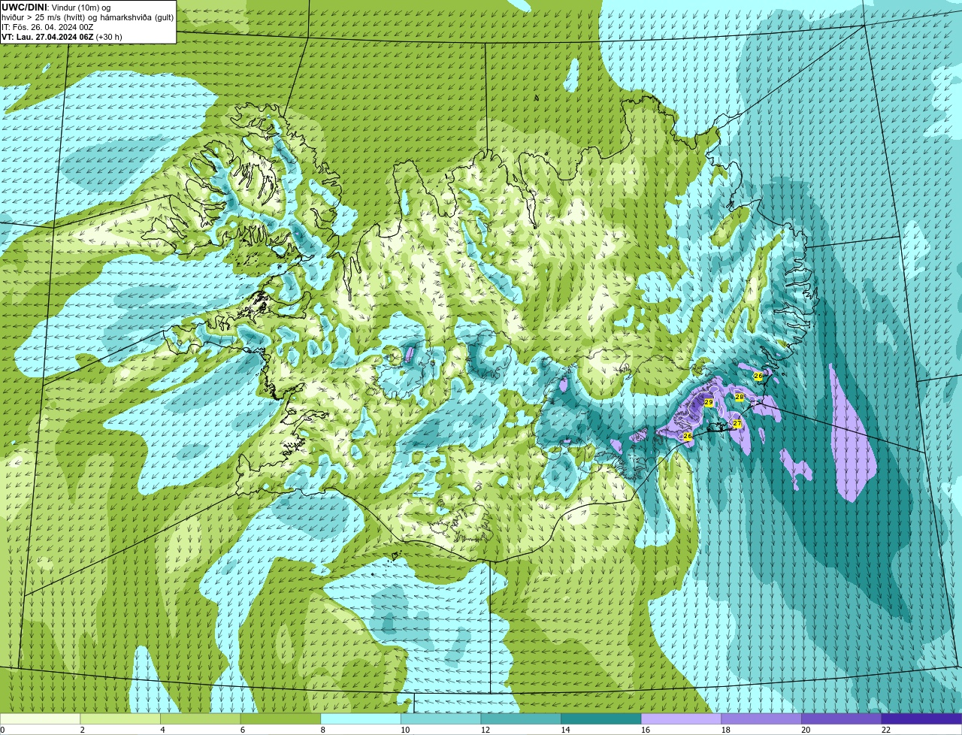Click the 4–6 m/s green legend swatch
The width and height of the screenshot is (962, 735).
[201, 718]
